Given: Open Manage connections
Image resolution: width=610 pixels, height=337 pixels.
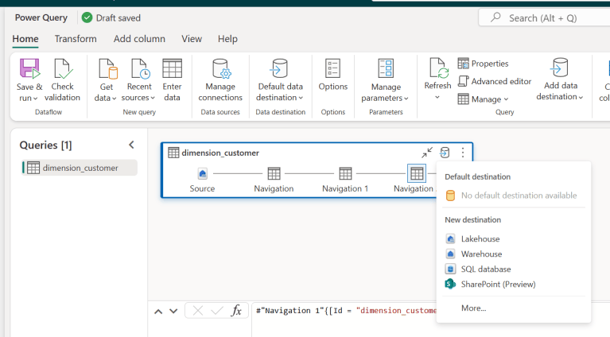Looking at the screenshot, I should (x=220, y=80).
